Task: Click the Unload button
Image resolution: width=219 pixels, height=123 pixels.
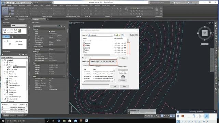Action: (123, 70)
